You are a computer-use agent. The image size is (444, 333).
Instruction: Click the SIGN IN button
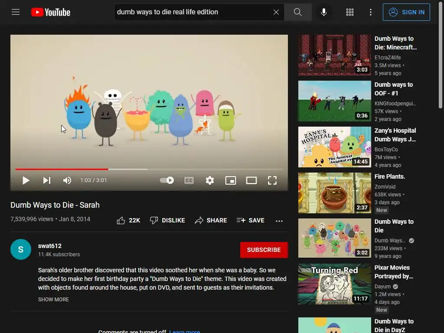pos(406,12)
